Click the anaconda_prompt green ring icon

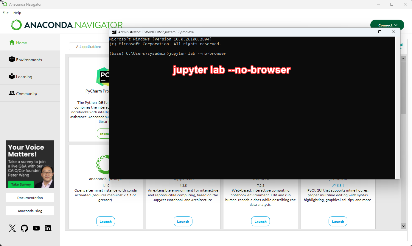tap(102, 164)
